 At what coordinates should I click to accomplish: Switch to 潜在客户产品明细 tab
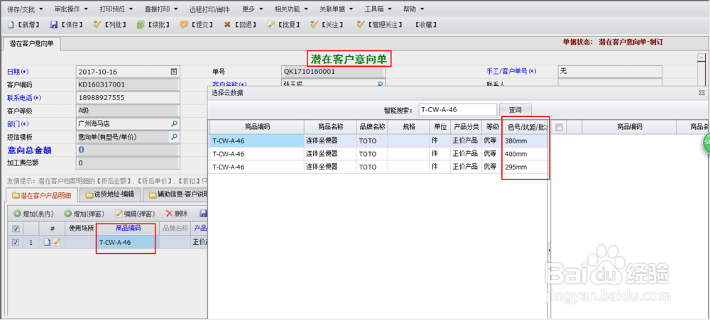click(43, 194)
